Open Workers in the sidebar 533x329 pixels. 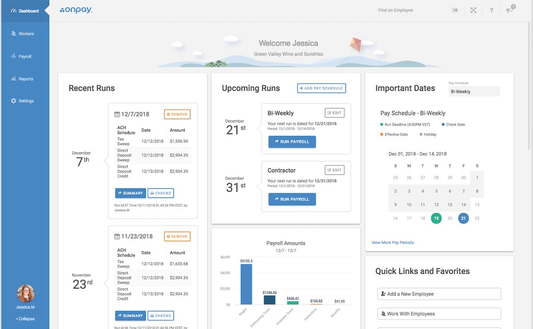pos(24,34)
